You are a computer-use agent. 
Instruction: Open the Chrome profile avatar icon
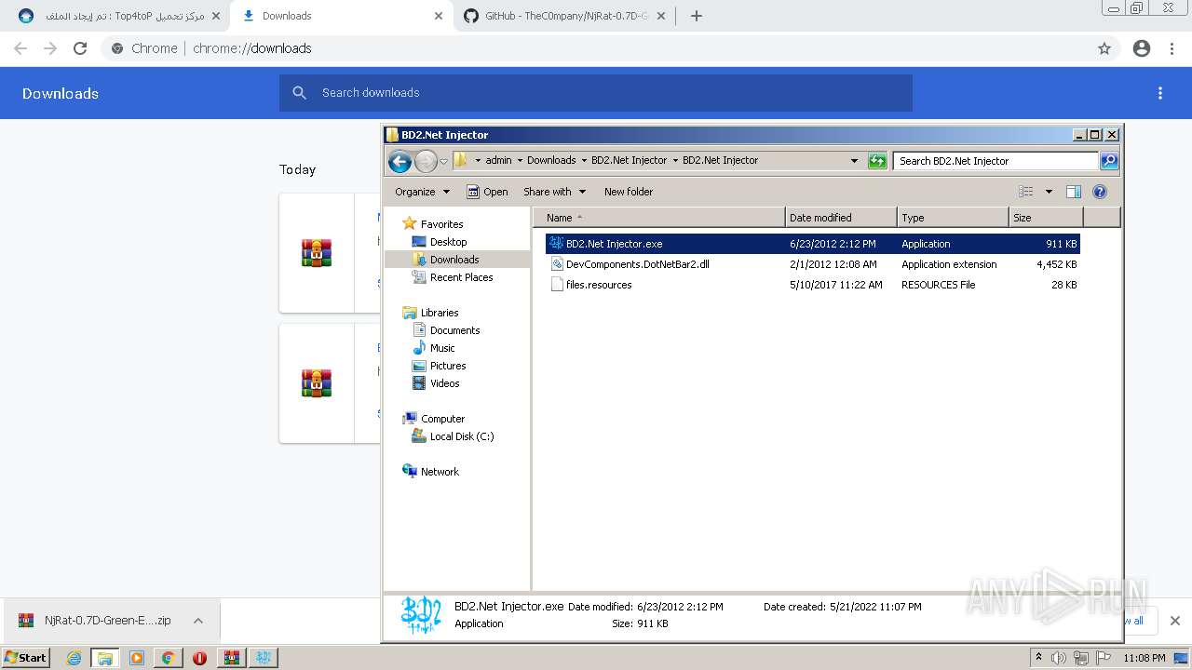click(1142, 48)
